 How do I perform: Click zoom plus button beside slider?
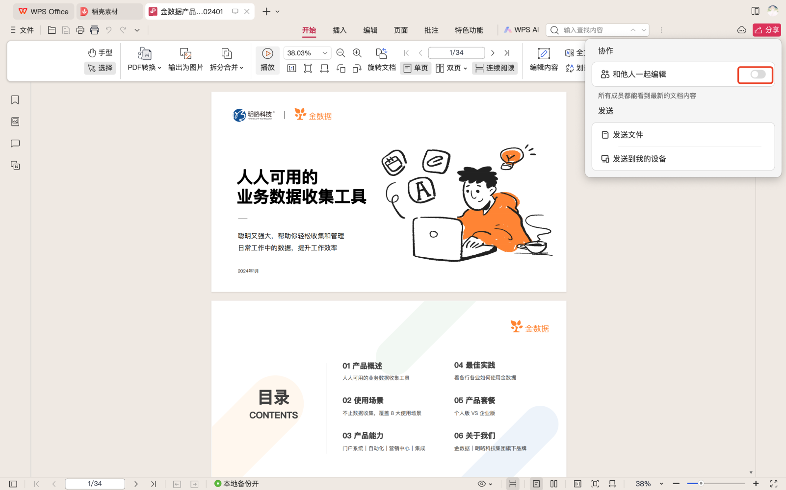click(x=756, y=484)
